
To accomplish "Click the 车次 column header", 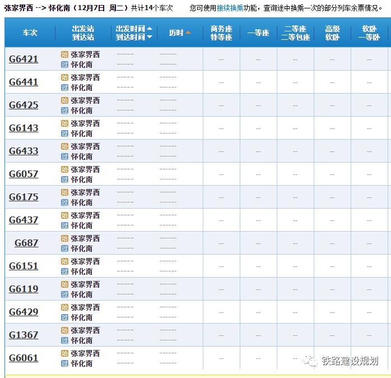I will click(x=30, y=33).
